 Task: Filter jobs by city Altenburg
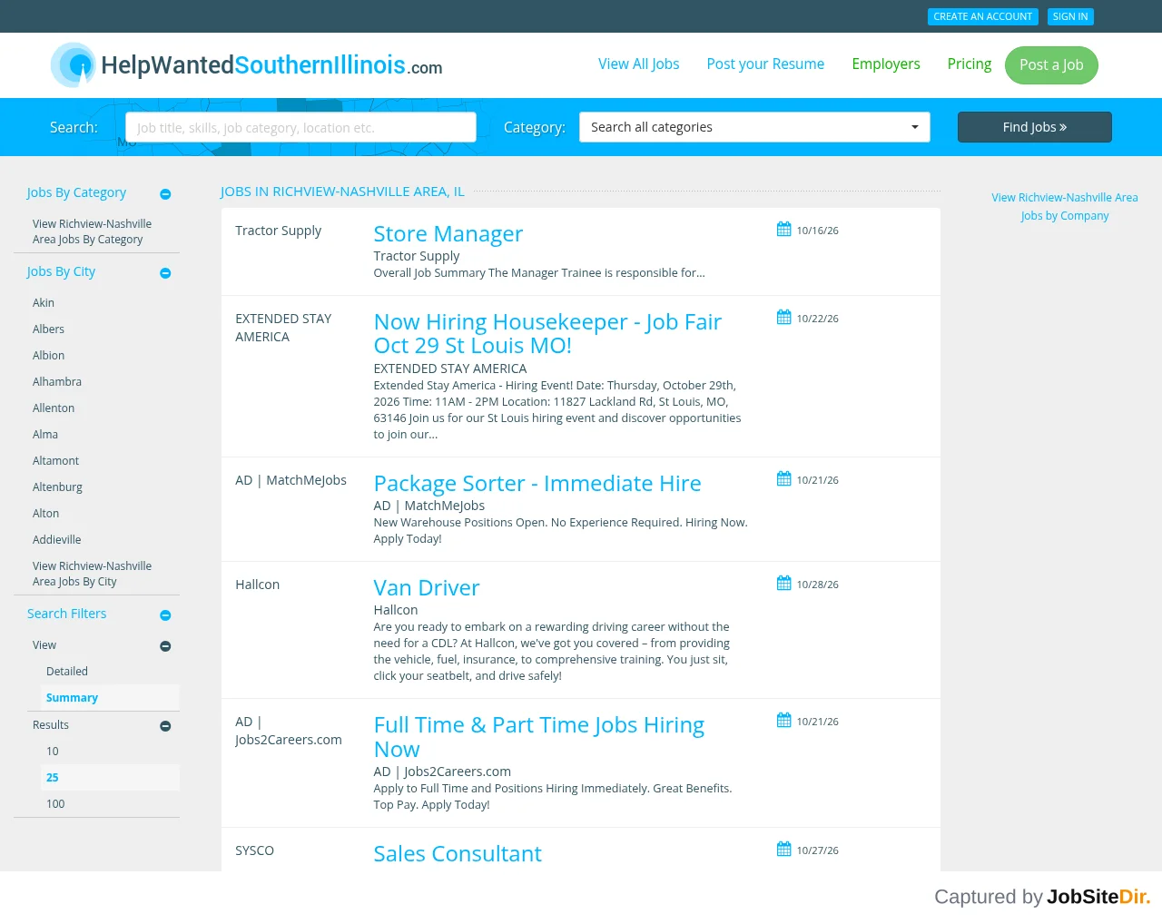point(57,487)
